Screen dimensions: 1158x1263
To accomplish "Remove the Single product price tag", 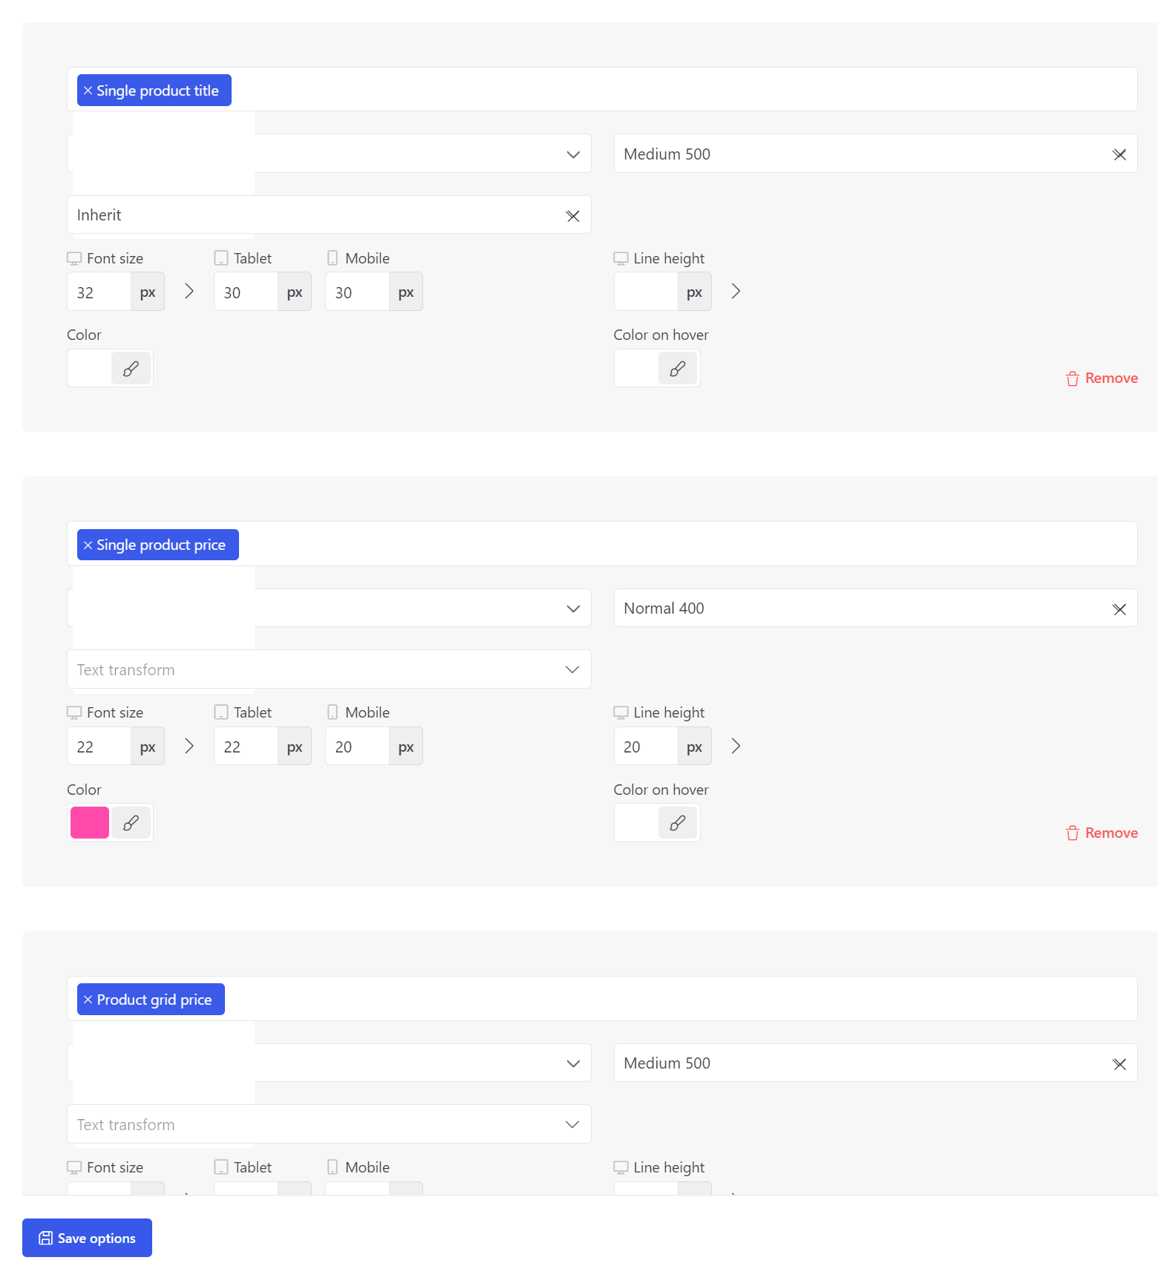I will [88, 545].
